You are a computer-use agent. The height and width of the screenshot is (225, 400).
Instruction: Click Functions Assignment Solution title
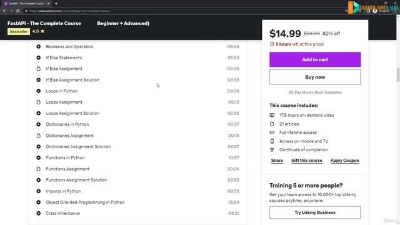pyautogui.click(x=76, y=180)
